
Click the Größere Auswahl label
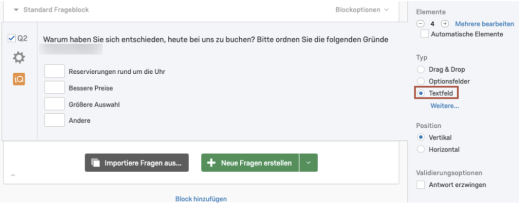pos(94,105)
